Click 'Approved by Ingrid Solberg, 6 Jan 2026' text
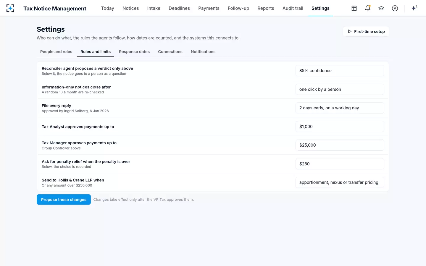The width and height of the screenshot is (426, 266). tap(75, 111)
